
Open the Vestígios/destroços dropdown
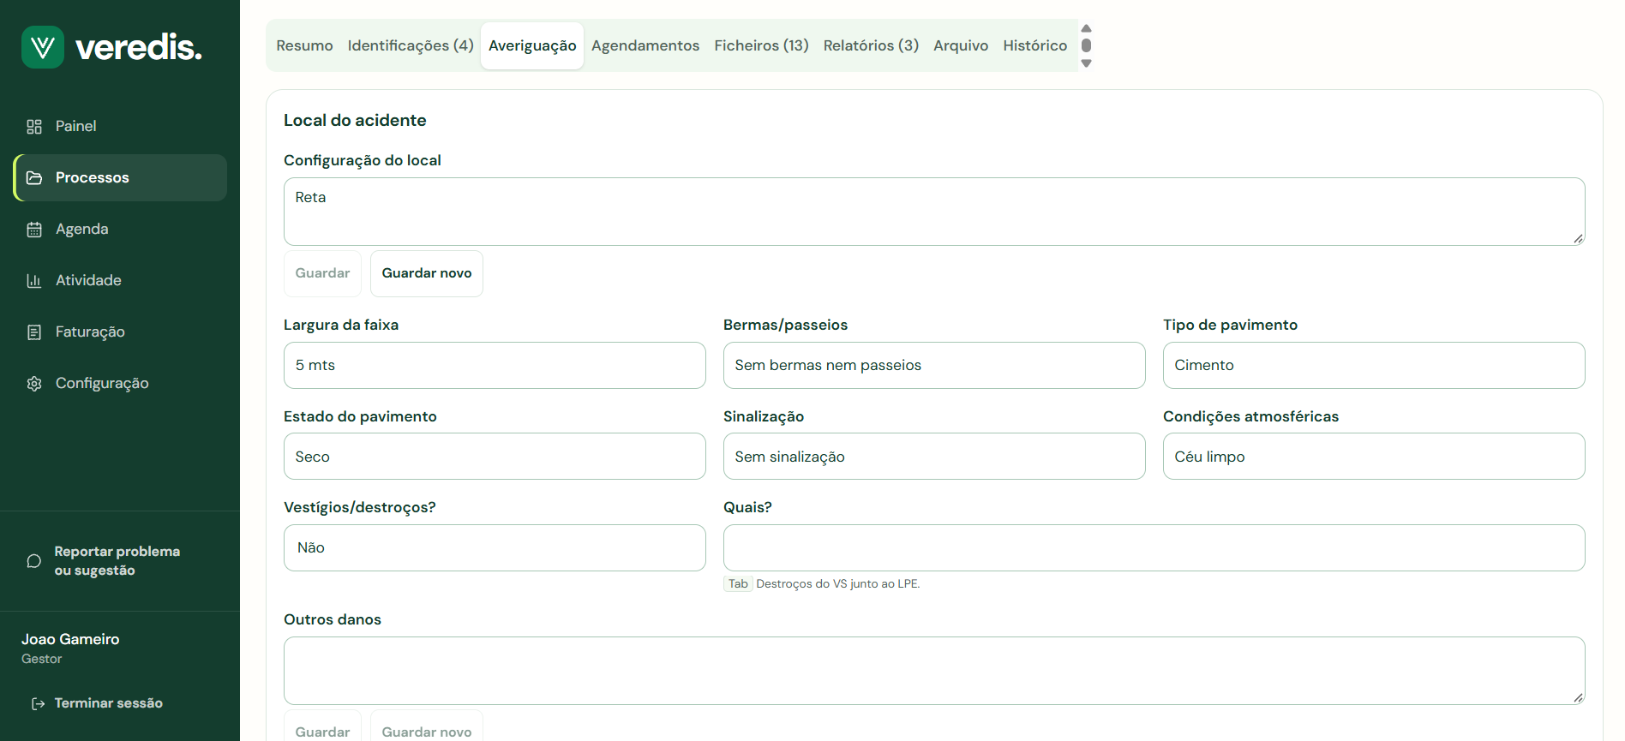click(x=495, y=548)
